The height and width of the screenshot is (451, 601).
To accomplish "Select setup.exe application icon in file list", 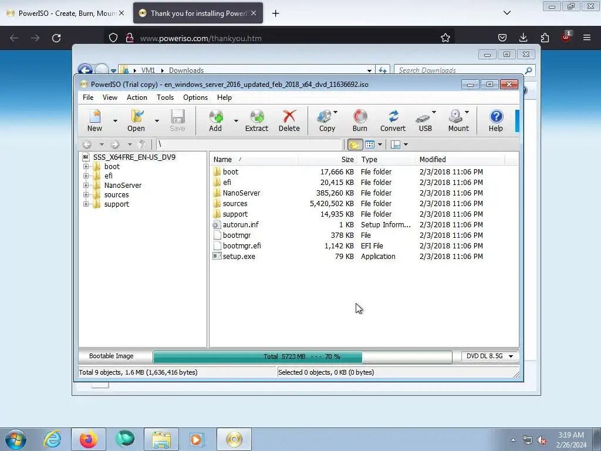I will coord(217,256).
